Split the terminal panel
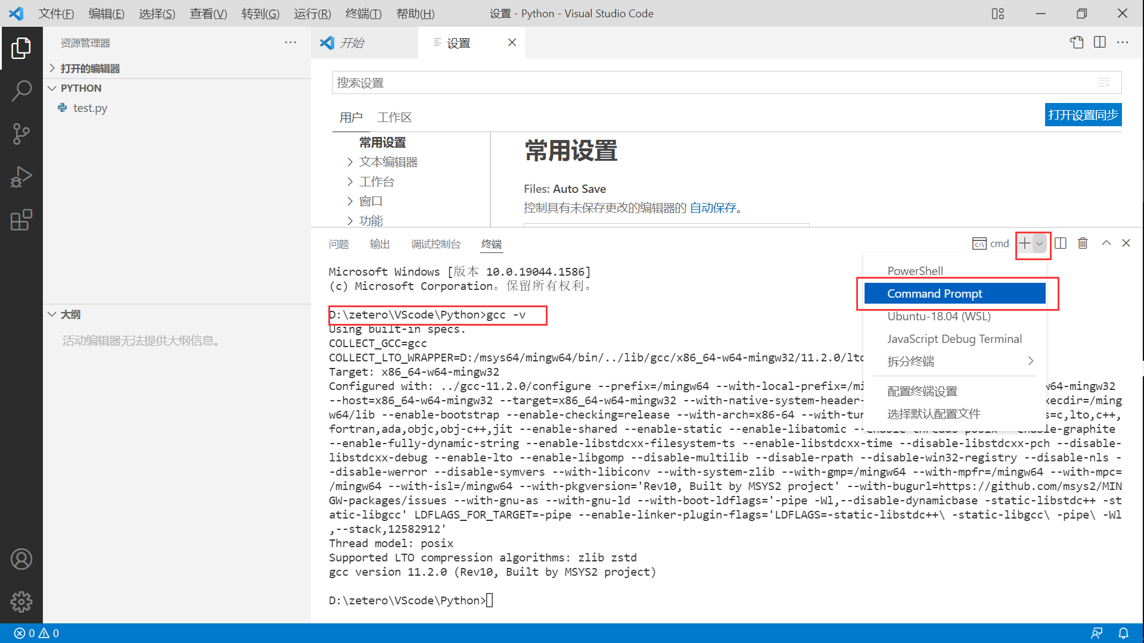 (x=1061, y=243)
